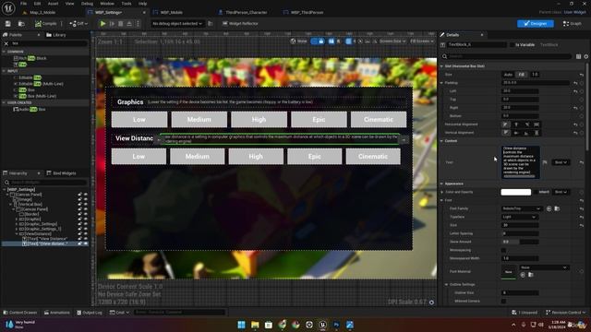This screenshot has height=332, width=591.
Task: Select the [Graphic_Settings] hierarchy row
Action: coord(40,224)
